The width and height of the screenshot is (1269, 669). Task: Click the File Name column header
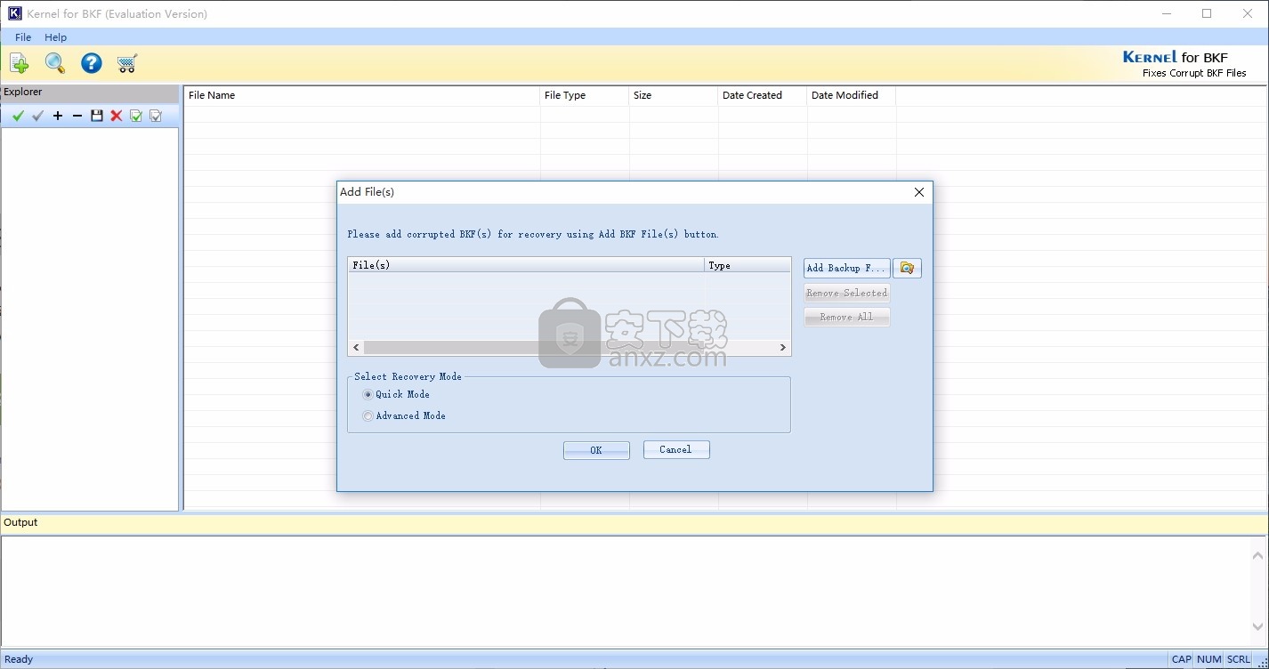362,95
